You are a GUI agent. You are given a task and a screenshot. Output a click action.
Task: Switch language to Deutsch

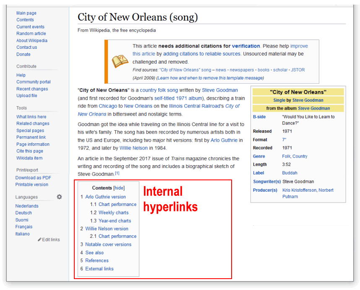[24, 213]
